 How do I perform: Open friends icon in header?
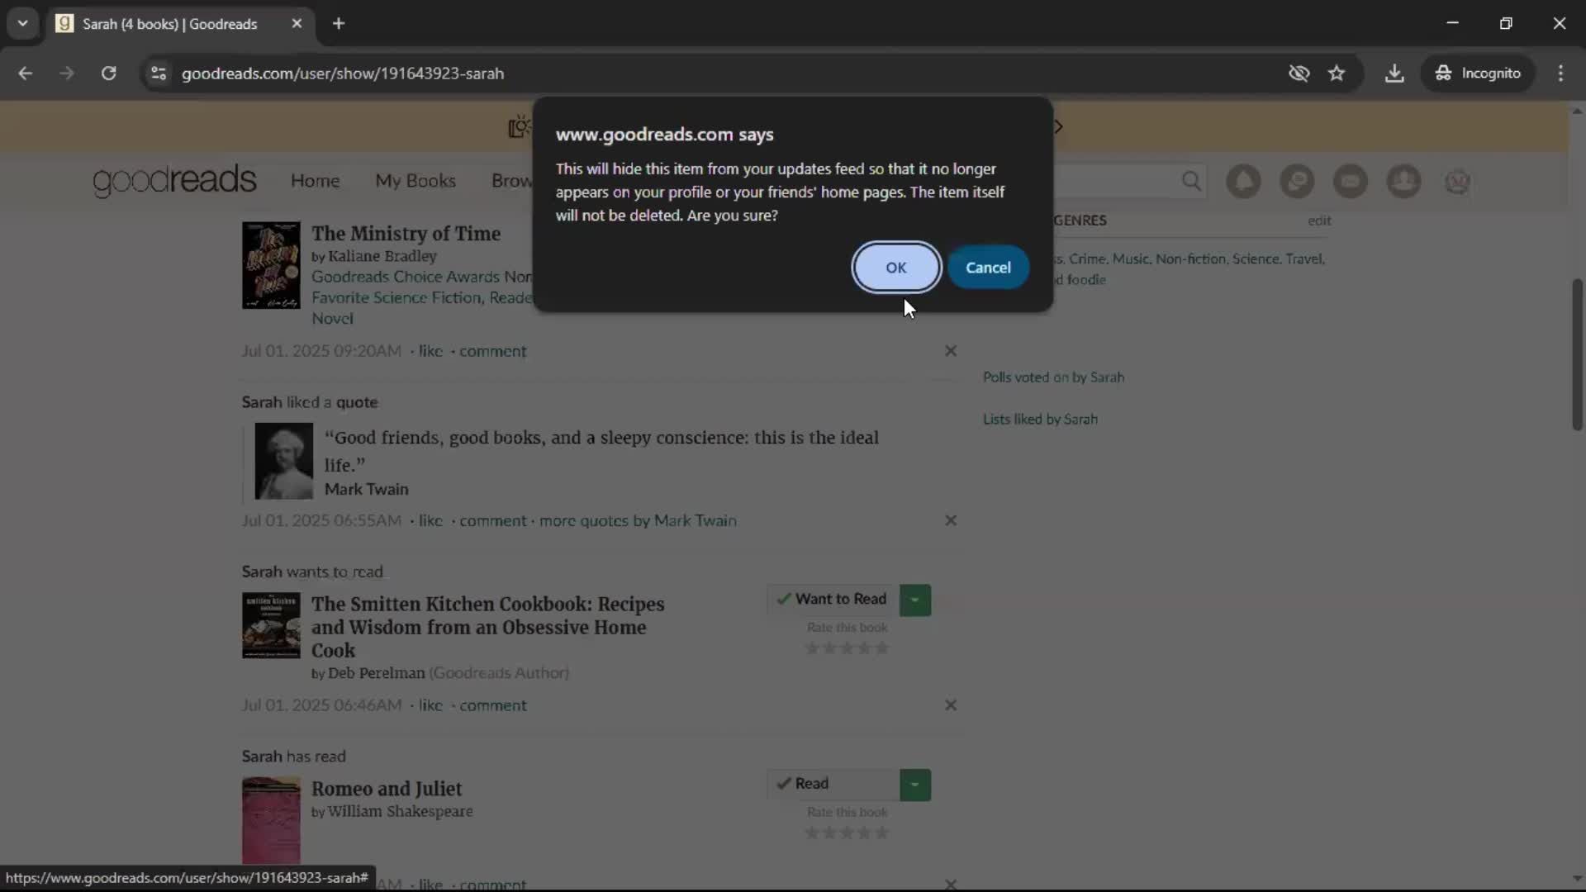[1403, 181]
